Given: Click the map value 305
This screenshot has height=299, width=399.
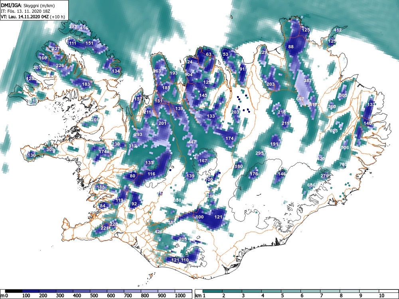Looking at the screenshot, I should pyautogui.click(x=343, y=95).
